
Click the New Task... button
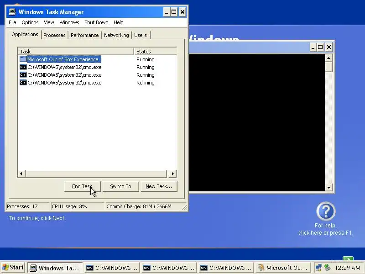[159, 186]
